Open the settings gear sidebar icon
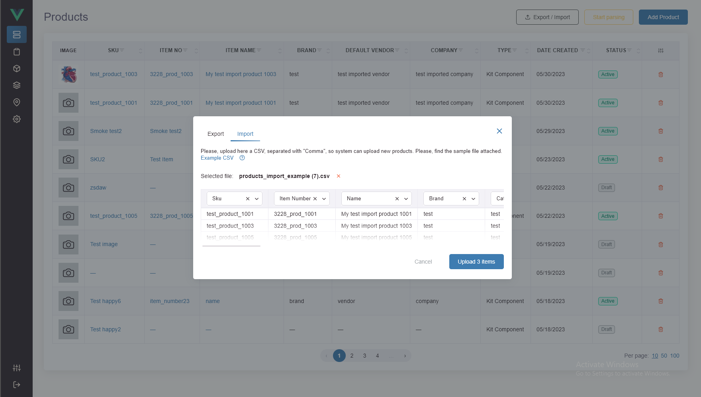The height and width of the screenshot is (397, 701). [17, 119]
